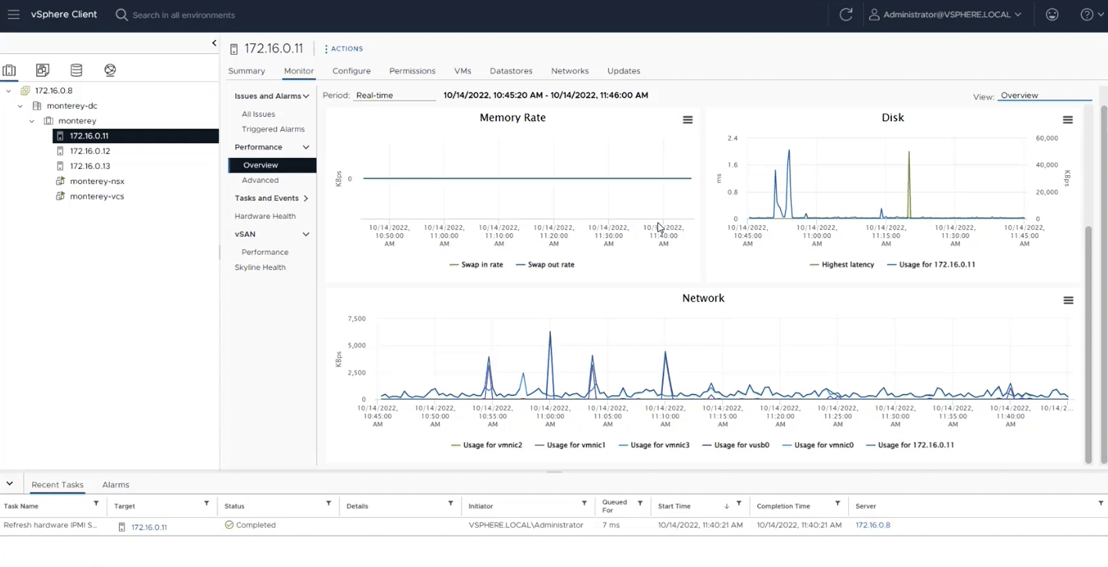Switch to VMs and Templates inventory view
The image size is (1108, 567).
point(42,70)
